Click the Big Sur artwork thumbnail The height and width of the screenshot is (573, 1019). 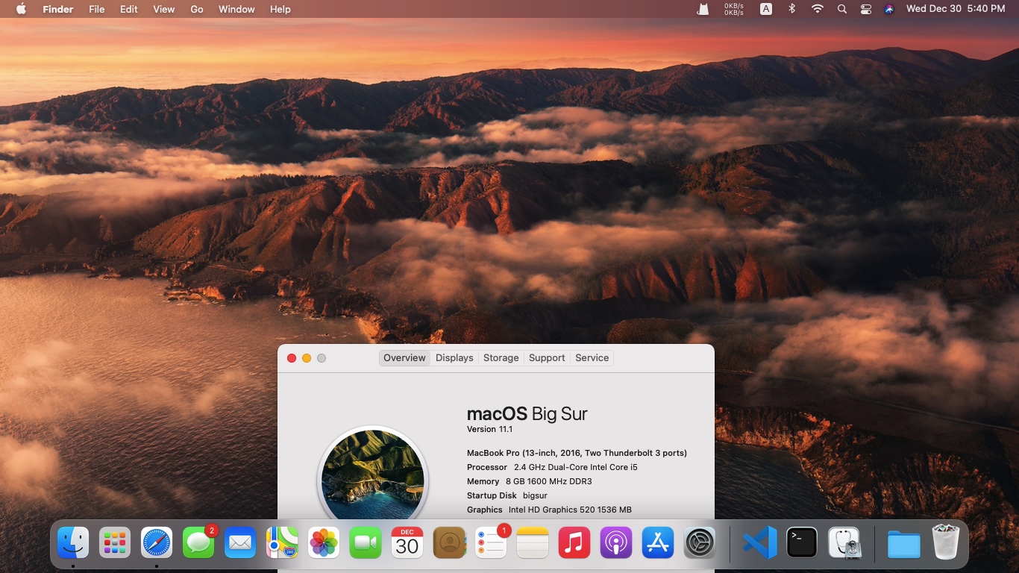(x=373, y=475)
